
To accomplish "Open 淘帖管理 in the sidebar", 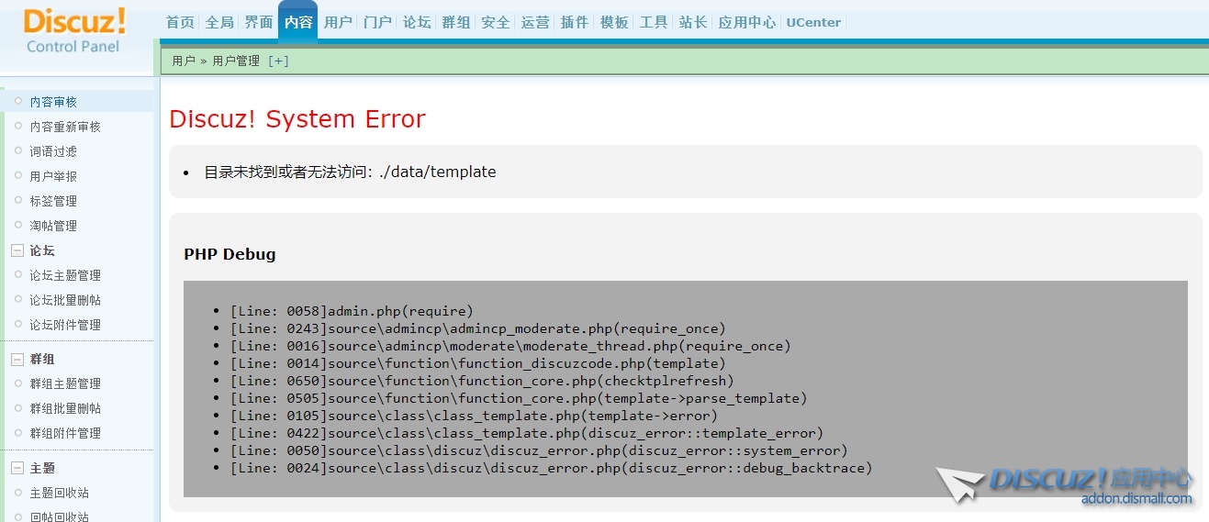I will pyautogui.click(x=53, y=226).
